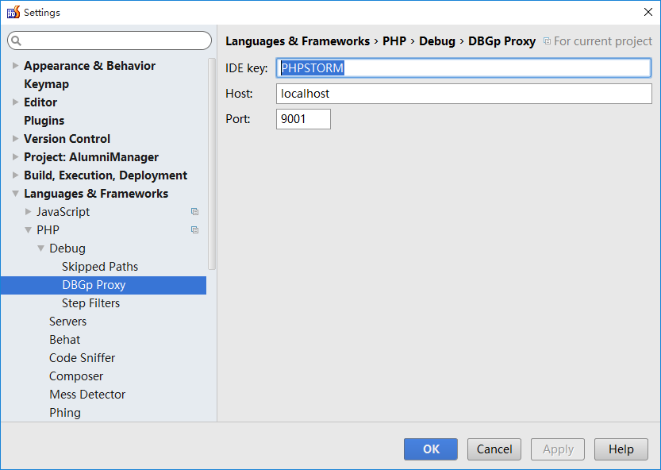Expand the Appearance & Behavior section

[16, 65]
